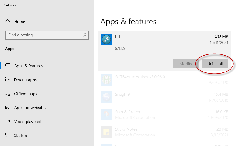Select the Snip & Sketch entry

coord(127,112)
